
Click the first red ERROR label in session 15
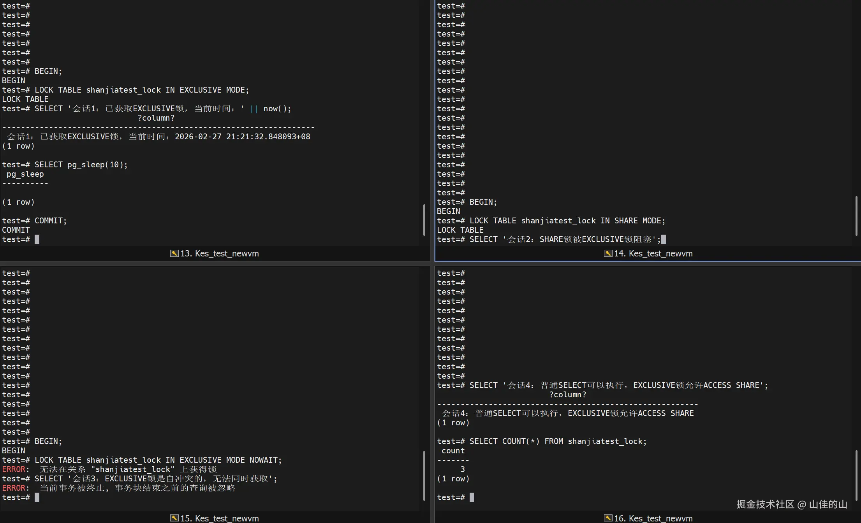click(x=14, y=469)
